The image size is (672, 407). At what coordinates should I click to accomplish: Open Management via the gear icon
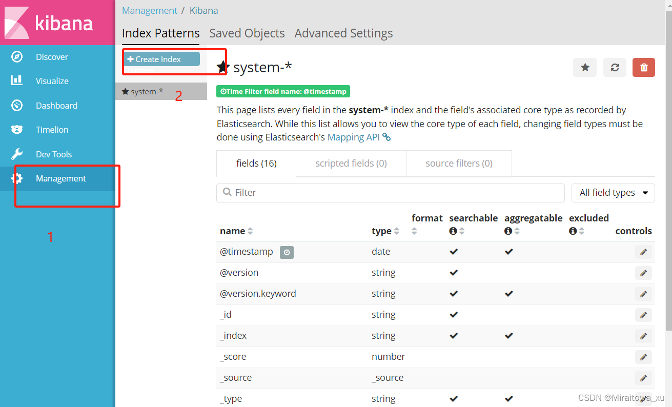17,178
